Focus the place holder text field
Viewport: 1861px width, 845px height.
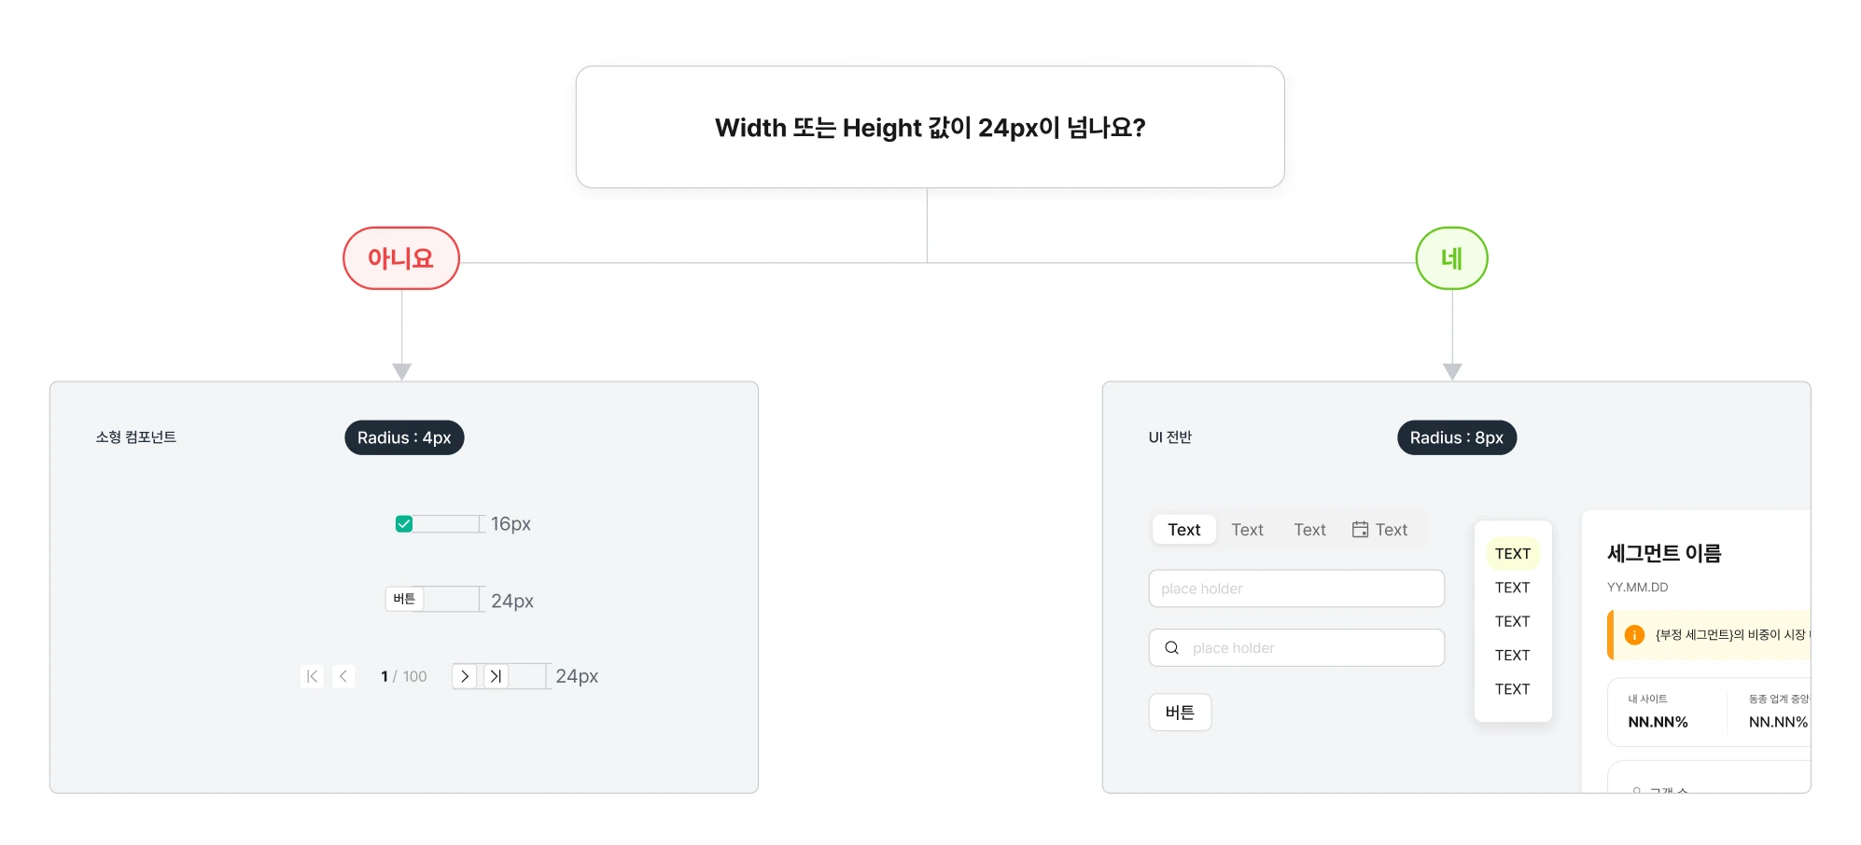tap(1296, 589)
